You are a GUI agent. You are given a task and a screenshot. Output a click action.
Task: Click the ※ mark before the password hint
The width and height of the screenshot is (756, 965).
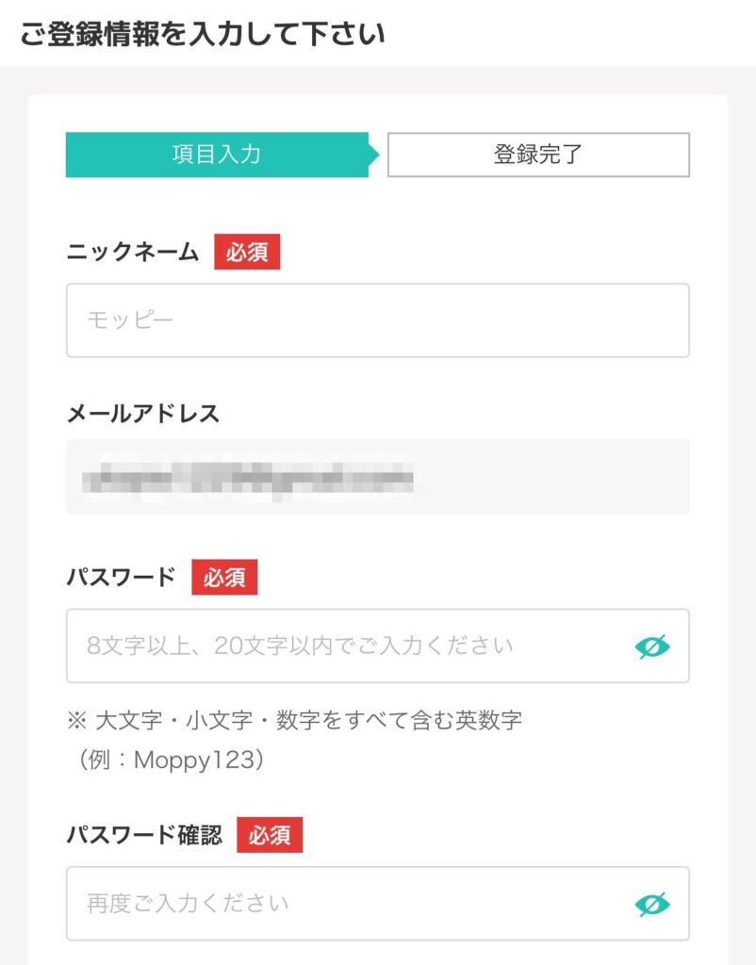[x=76, y=722]
